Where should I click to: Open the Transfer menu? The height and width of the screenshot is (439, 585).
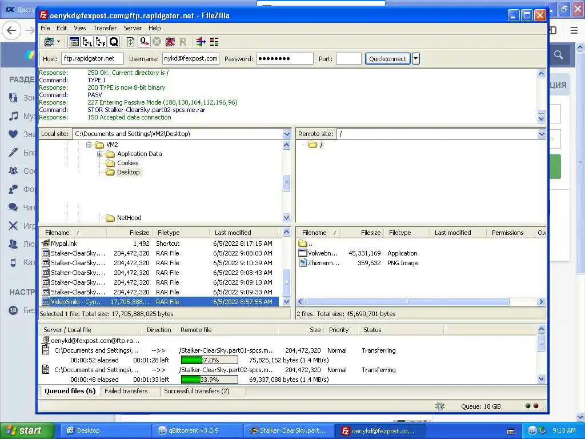click(105, 28)
